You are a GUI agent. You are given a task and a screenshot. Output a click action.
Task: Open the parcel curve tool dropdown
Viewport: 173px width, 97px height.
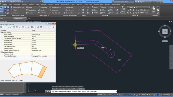point(11,27)
